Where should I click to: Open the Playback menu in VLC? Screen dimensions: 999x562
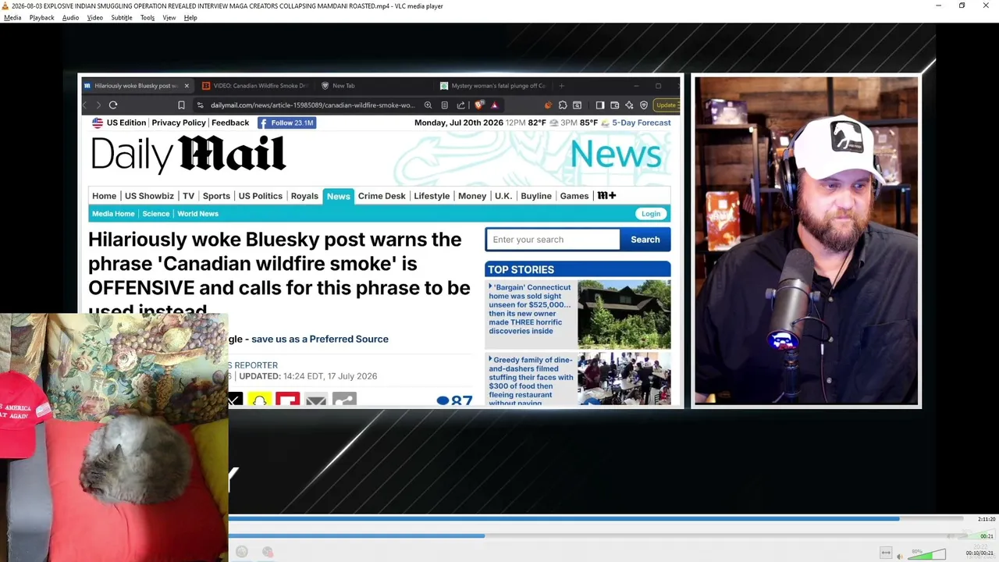point(41,17)
